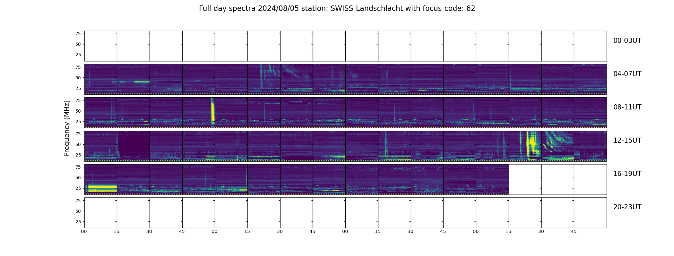This screenshot has width=674, height=256.
Task: Click the '25' frequency tick of the 08-11UT row
Action: [78, 121]
